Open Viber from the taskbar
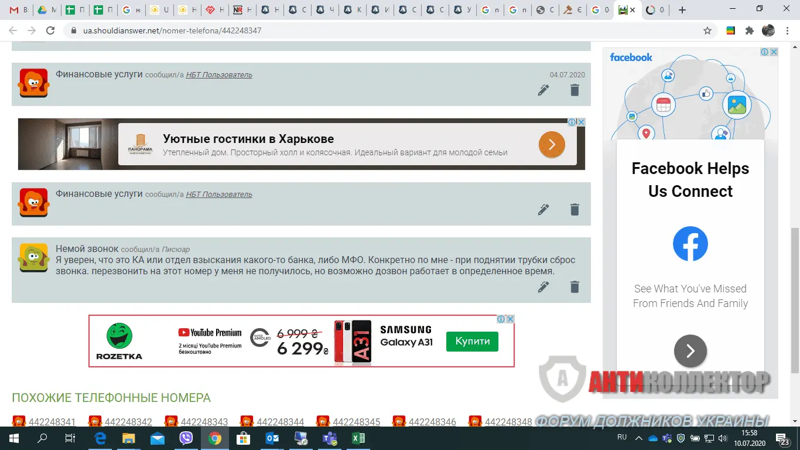The width and height of the screenshot is (800, 450). click(186, 438)
